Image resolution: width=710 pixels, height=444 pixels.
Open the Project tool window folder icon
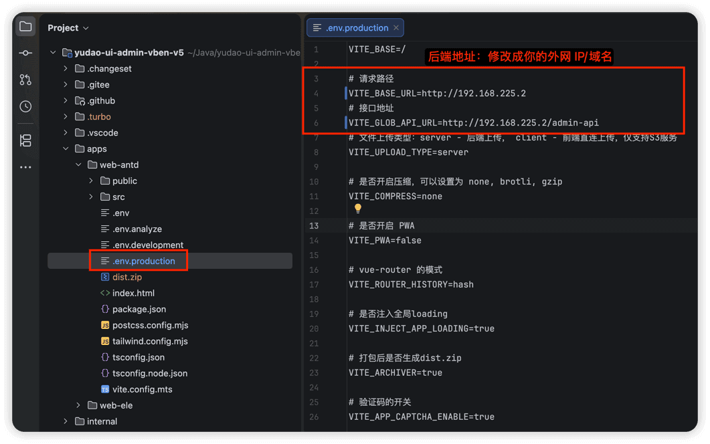(x=25, y=27)
